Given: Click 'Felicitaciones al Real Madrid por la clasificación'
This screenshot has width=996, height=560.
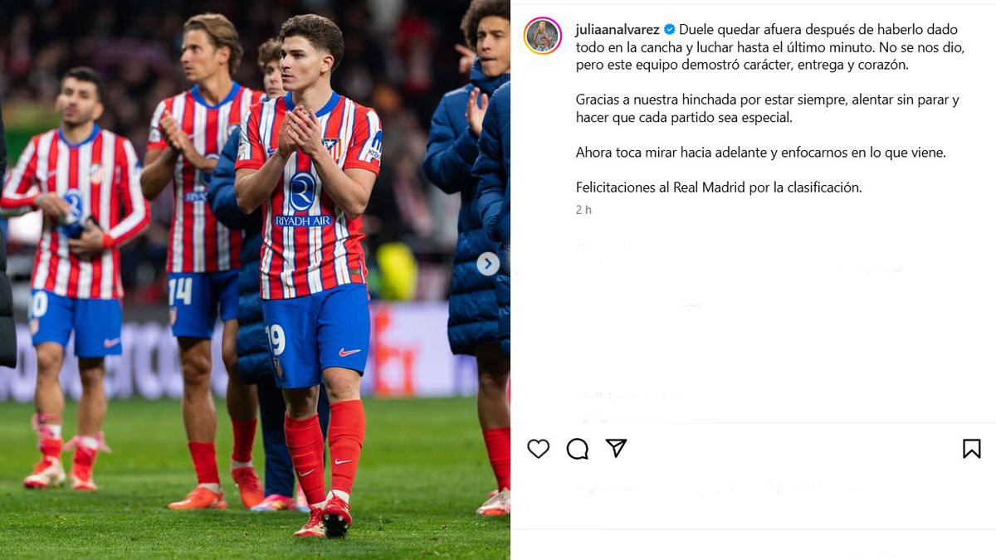Looking at the screenshot, I should (719, 187).
